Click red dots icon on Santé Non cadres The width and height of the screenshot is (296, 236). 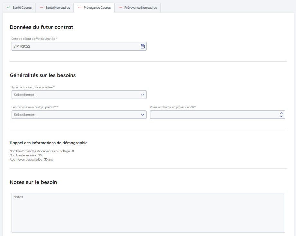pyautogui.click(x=41, y=7)
